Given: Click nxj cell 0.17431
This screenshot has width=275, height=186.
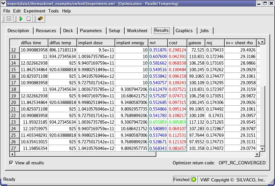Looking at the screenshot, I should click(215, 115).
